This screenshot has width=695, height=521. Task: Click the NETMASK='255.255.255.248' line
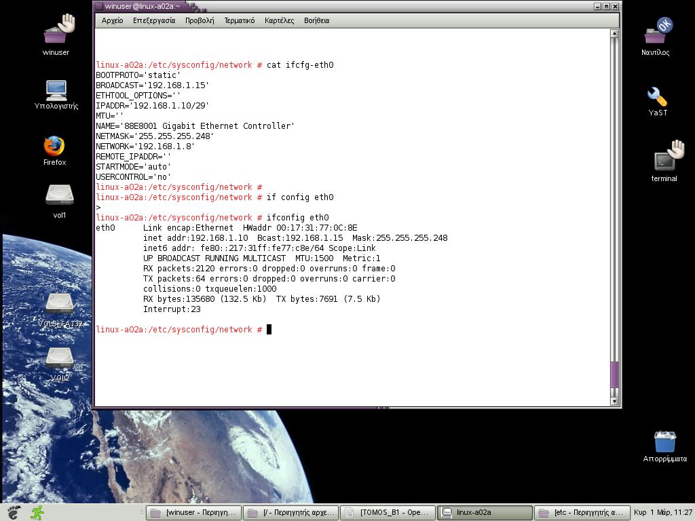(x=155, y=136)
